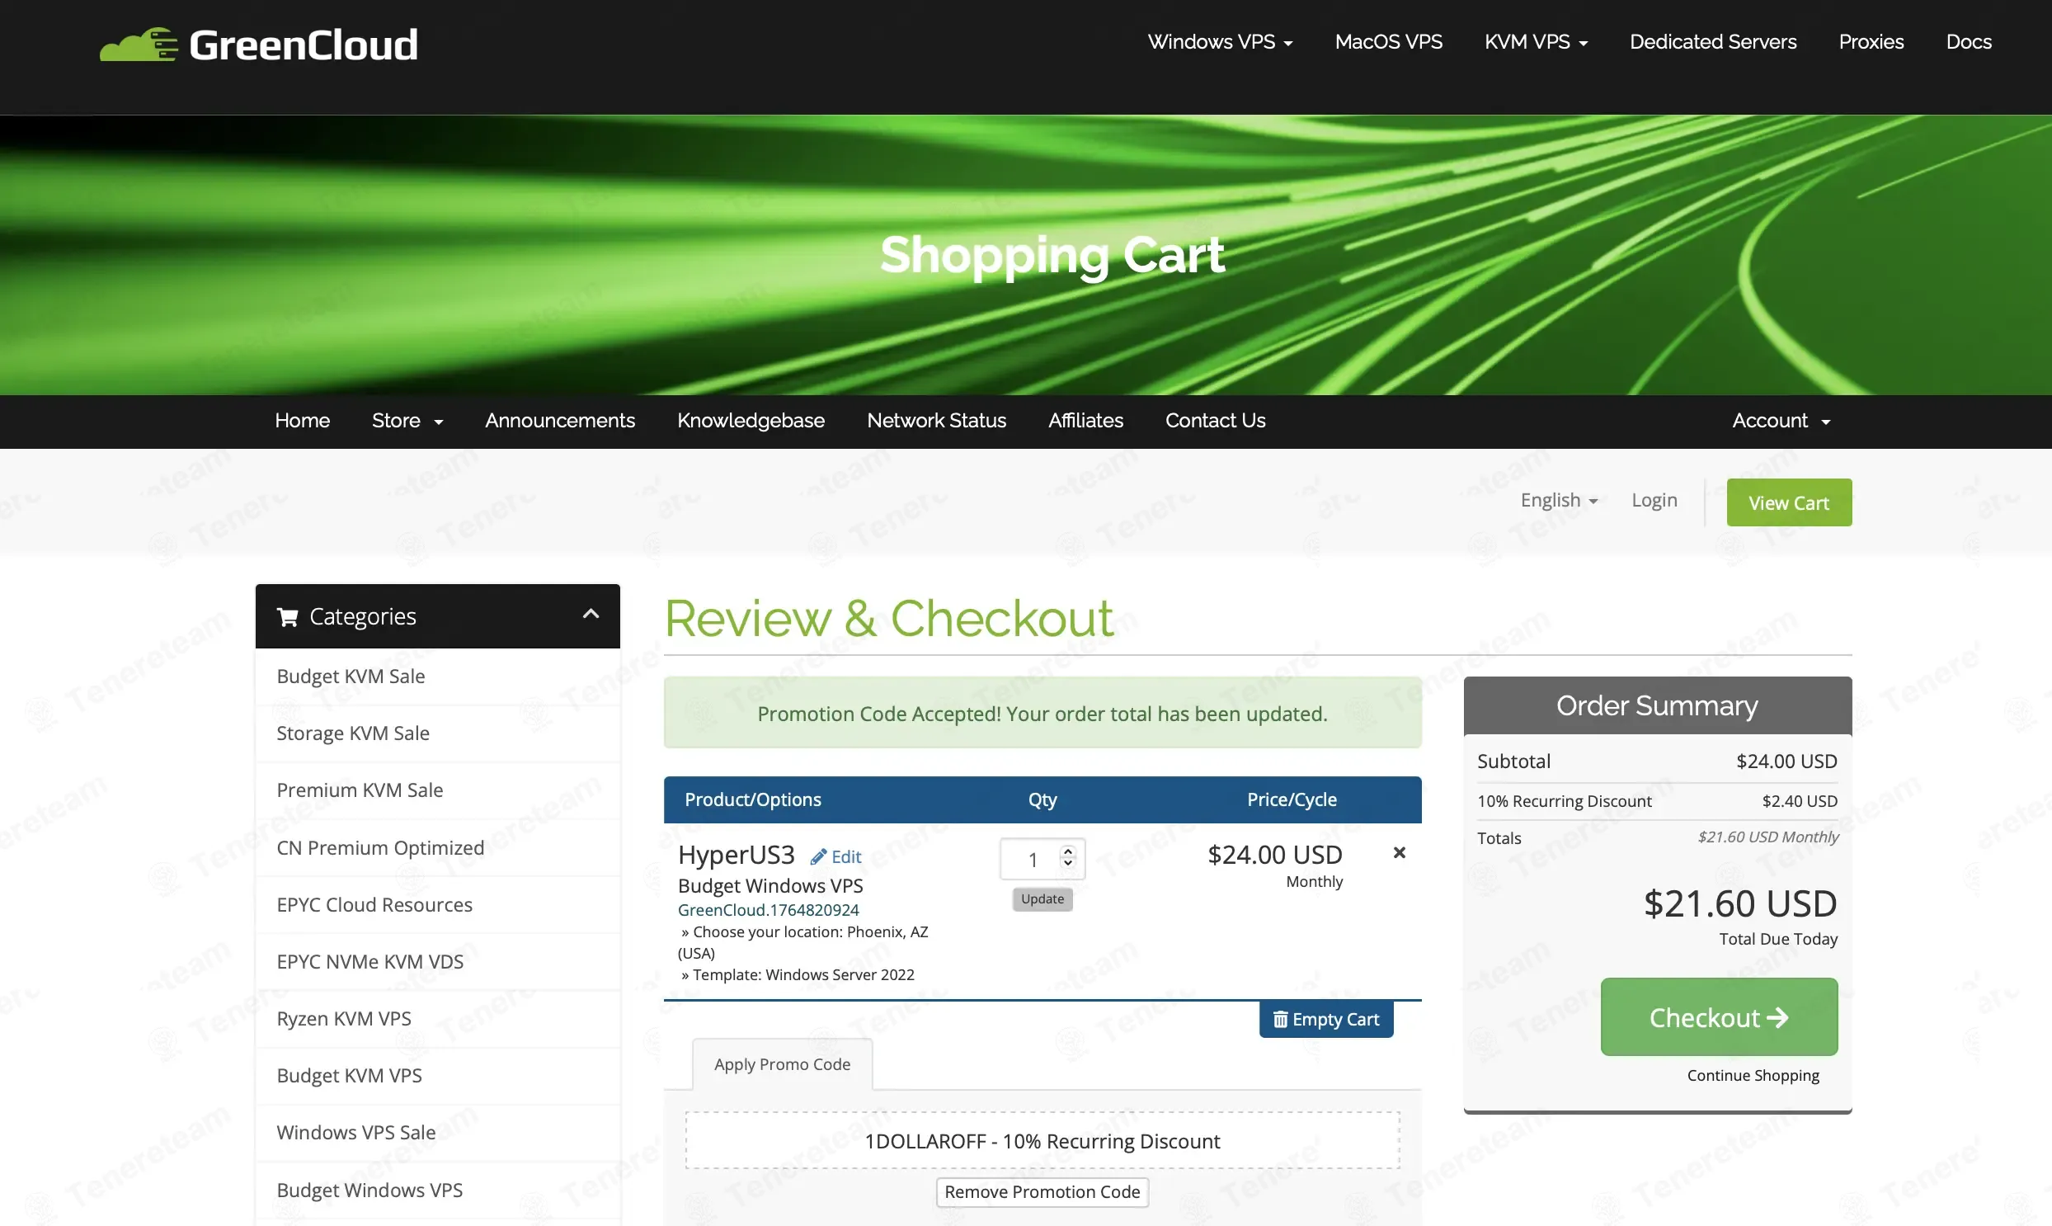Open Announcements page
The height and width of the screenshot is (1226, 2052).
(560, 421)
